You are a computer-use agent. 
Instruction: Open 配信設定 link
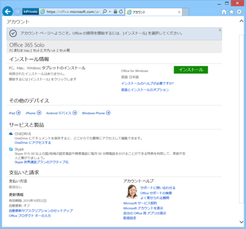[130, 218]
